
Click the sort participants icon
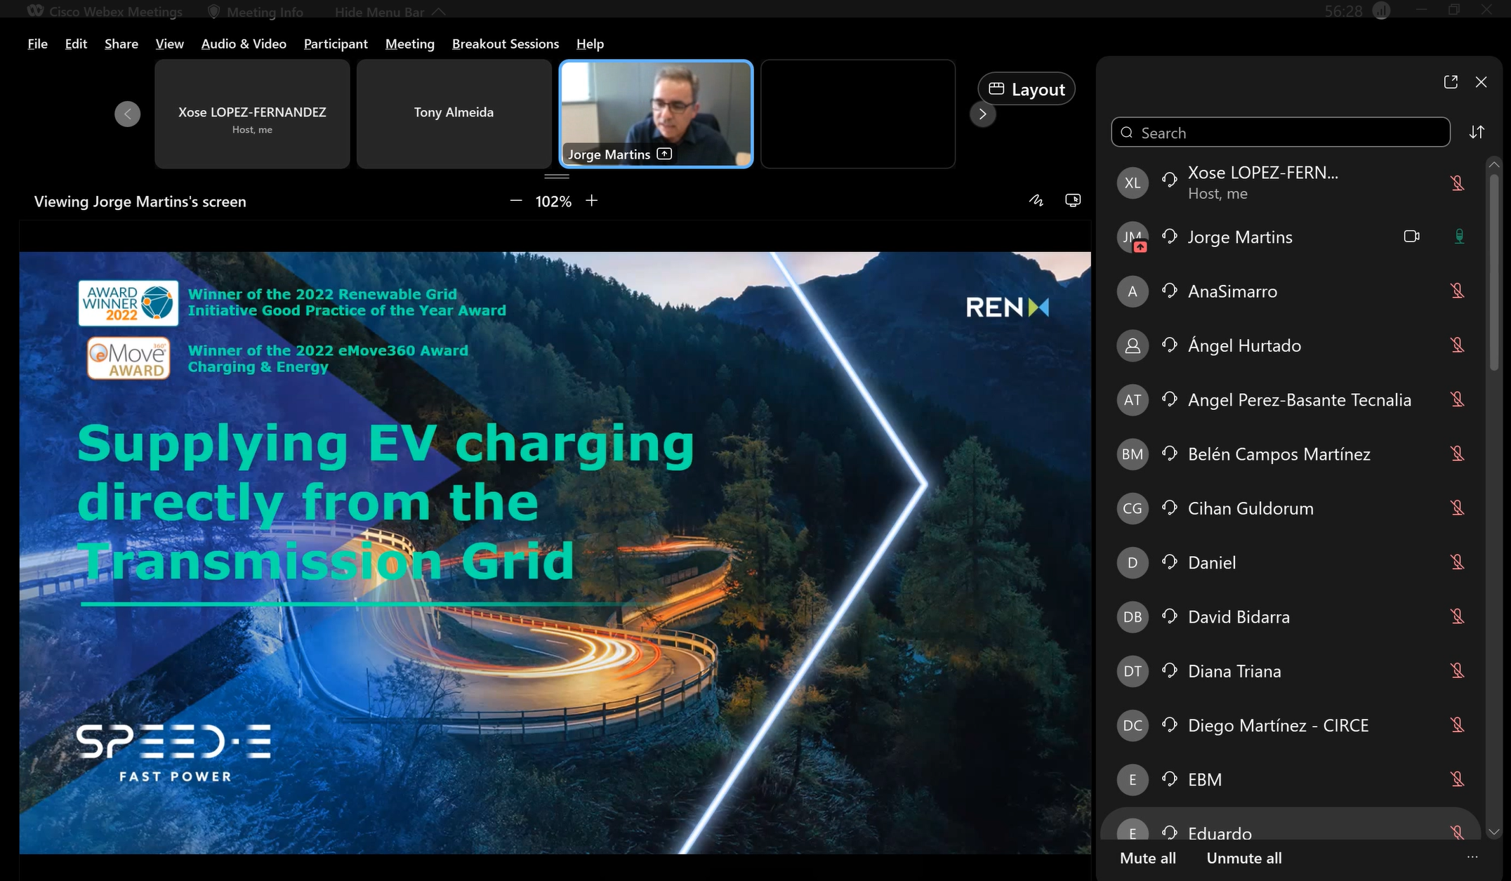pos(1477,132)
